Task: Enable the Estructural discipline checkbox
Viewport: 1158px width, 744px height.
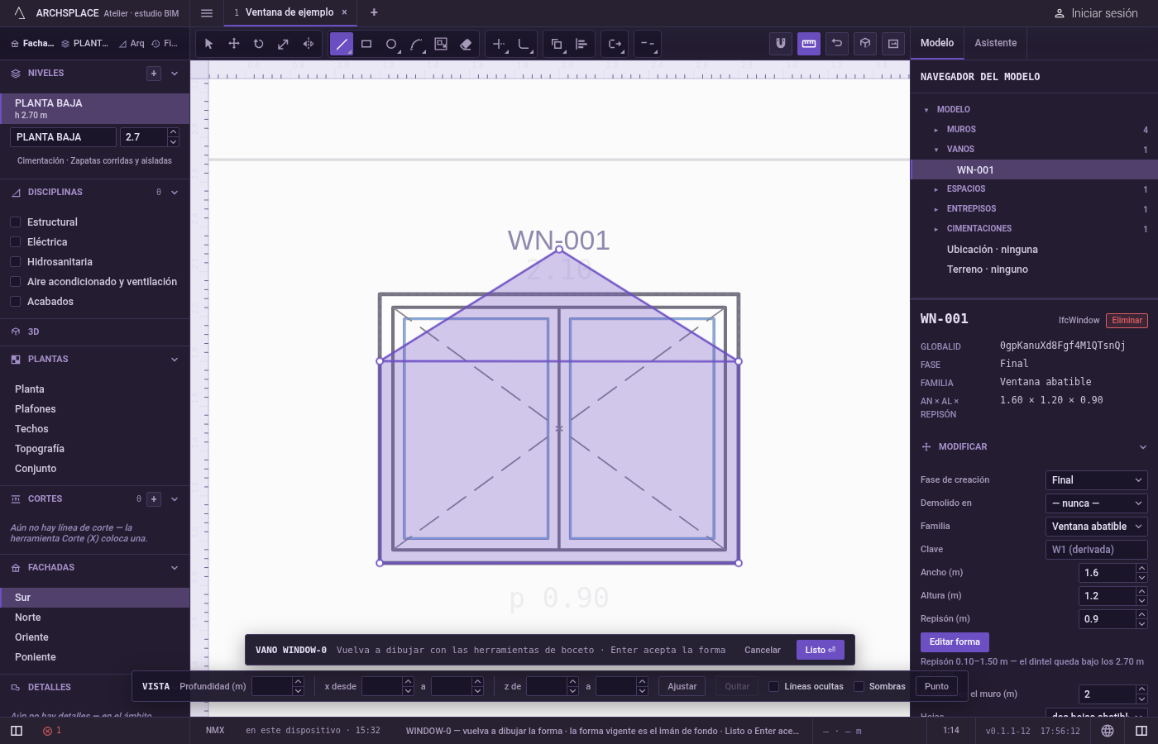Action: (15, 222)
